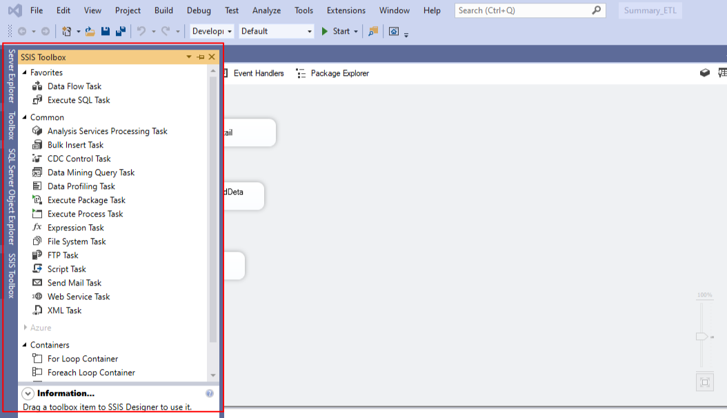The width and height of the screenshot is (727, 418).
Task: Collapse the Information section chevron
Action: coord(28,393)
